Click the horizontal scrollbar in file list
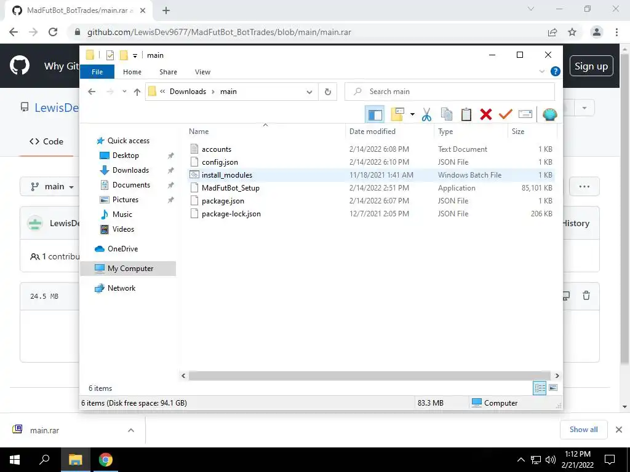This screenshot has height=472, width=630. pos(370,376)
